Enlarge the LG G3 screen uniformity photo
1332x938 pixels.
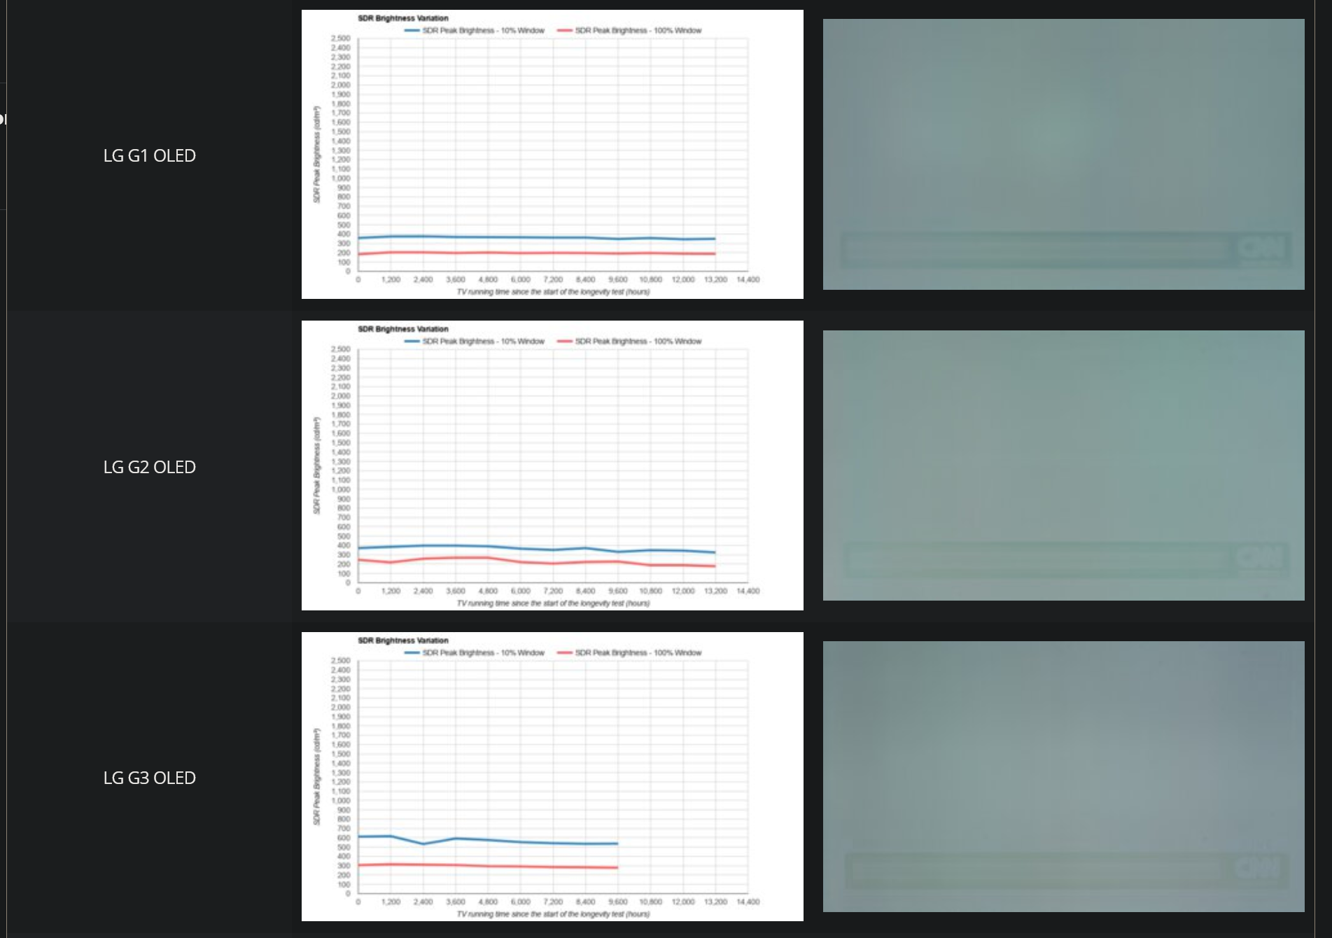pyautogui.click(x=1064, y=776)
